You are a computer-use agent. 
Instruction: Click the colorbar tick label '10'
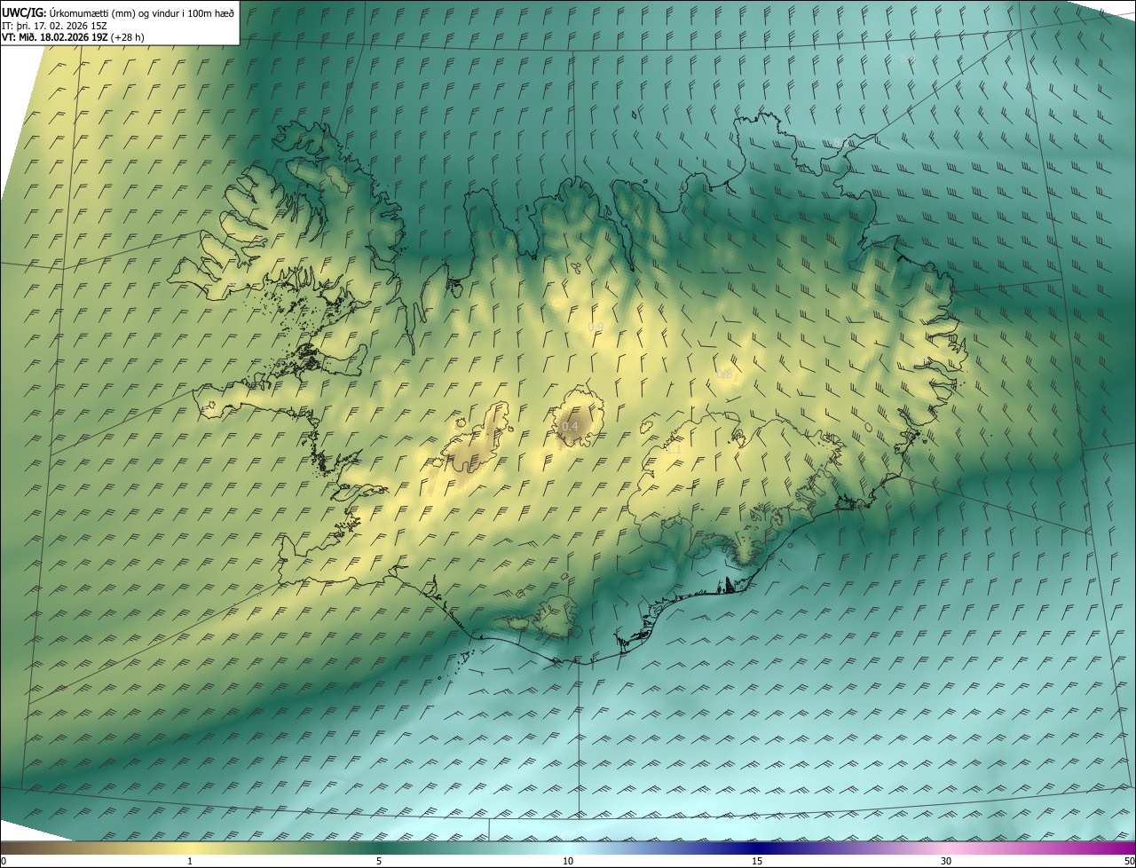click(x=568, y=862)
